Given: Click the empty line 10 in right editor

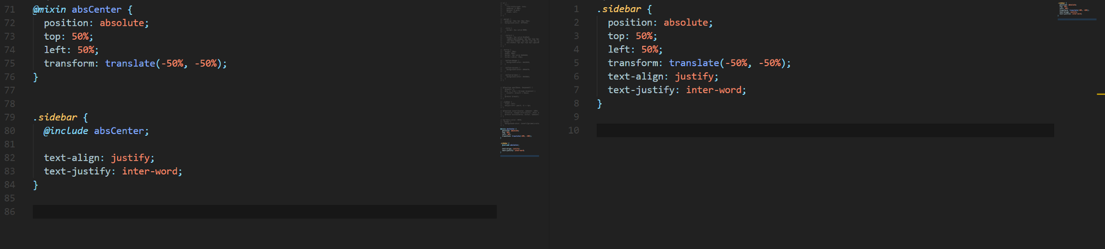Looking at the screenshot, I should (825, 130).
